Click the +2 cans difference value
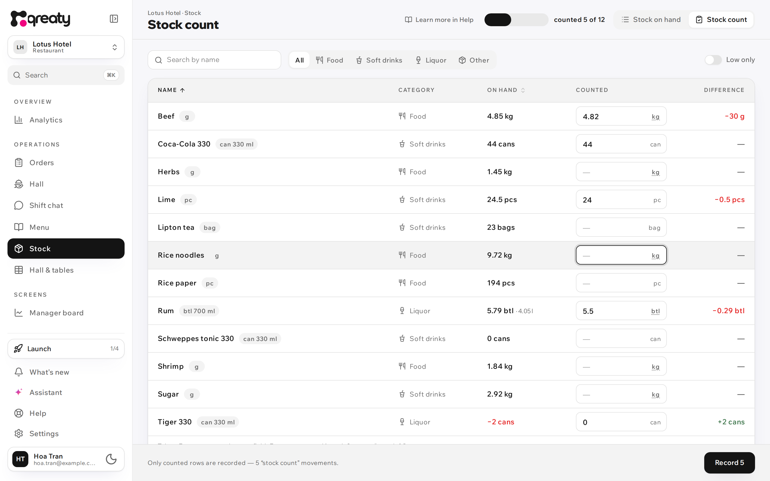The width and height of the screenshot is (770, 481). [x=731, y=422]
